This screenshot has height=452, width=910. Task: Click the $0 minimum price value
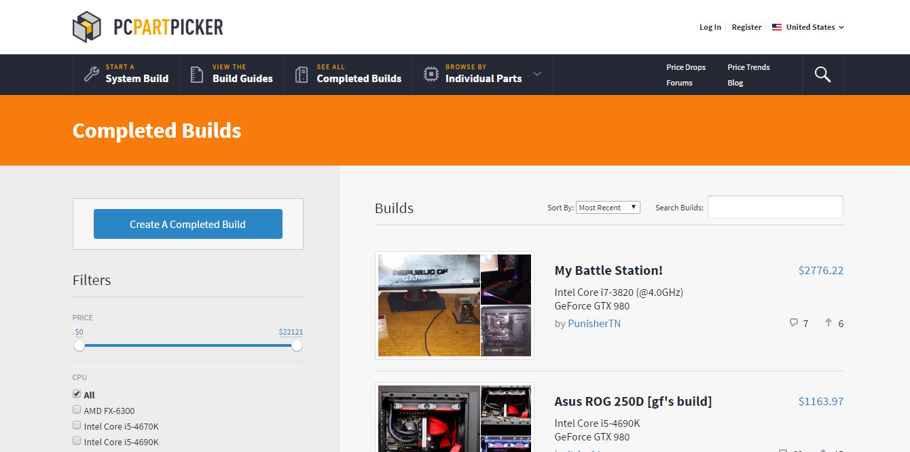pos(79,333)
